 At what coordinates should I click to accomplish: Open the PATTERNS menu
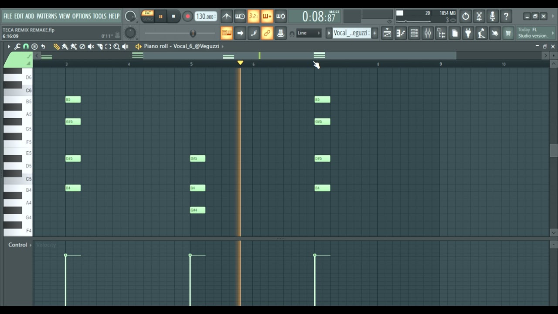(x=47, y=17)
